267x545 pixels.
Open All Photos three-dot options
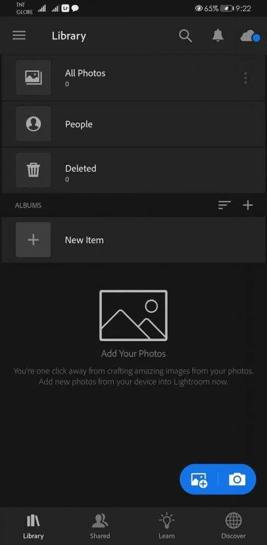(245, 78)
